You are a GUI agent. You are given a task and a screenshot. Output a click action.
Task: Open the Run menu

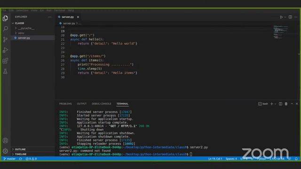49,10
